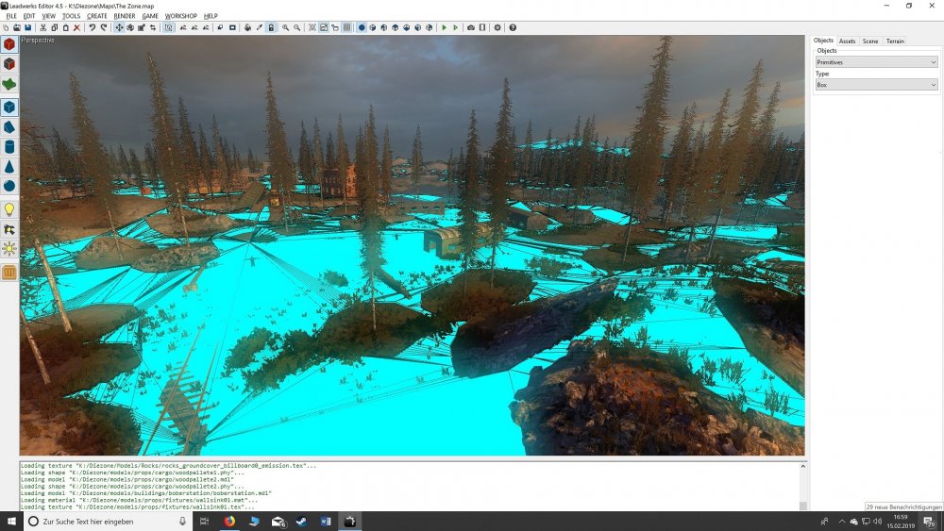The width and height of the screenshot is (944, 531).
Task: Cut selection with the scissors icon
Action: (42, 27)
